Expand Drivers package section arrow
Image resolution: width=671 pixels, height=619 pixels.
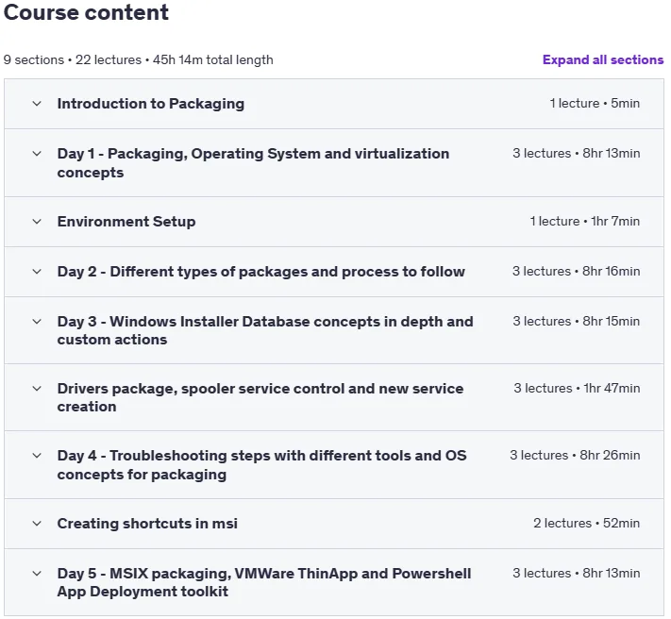(37, 389)
